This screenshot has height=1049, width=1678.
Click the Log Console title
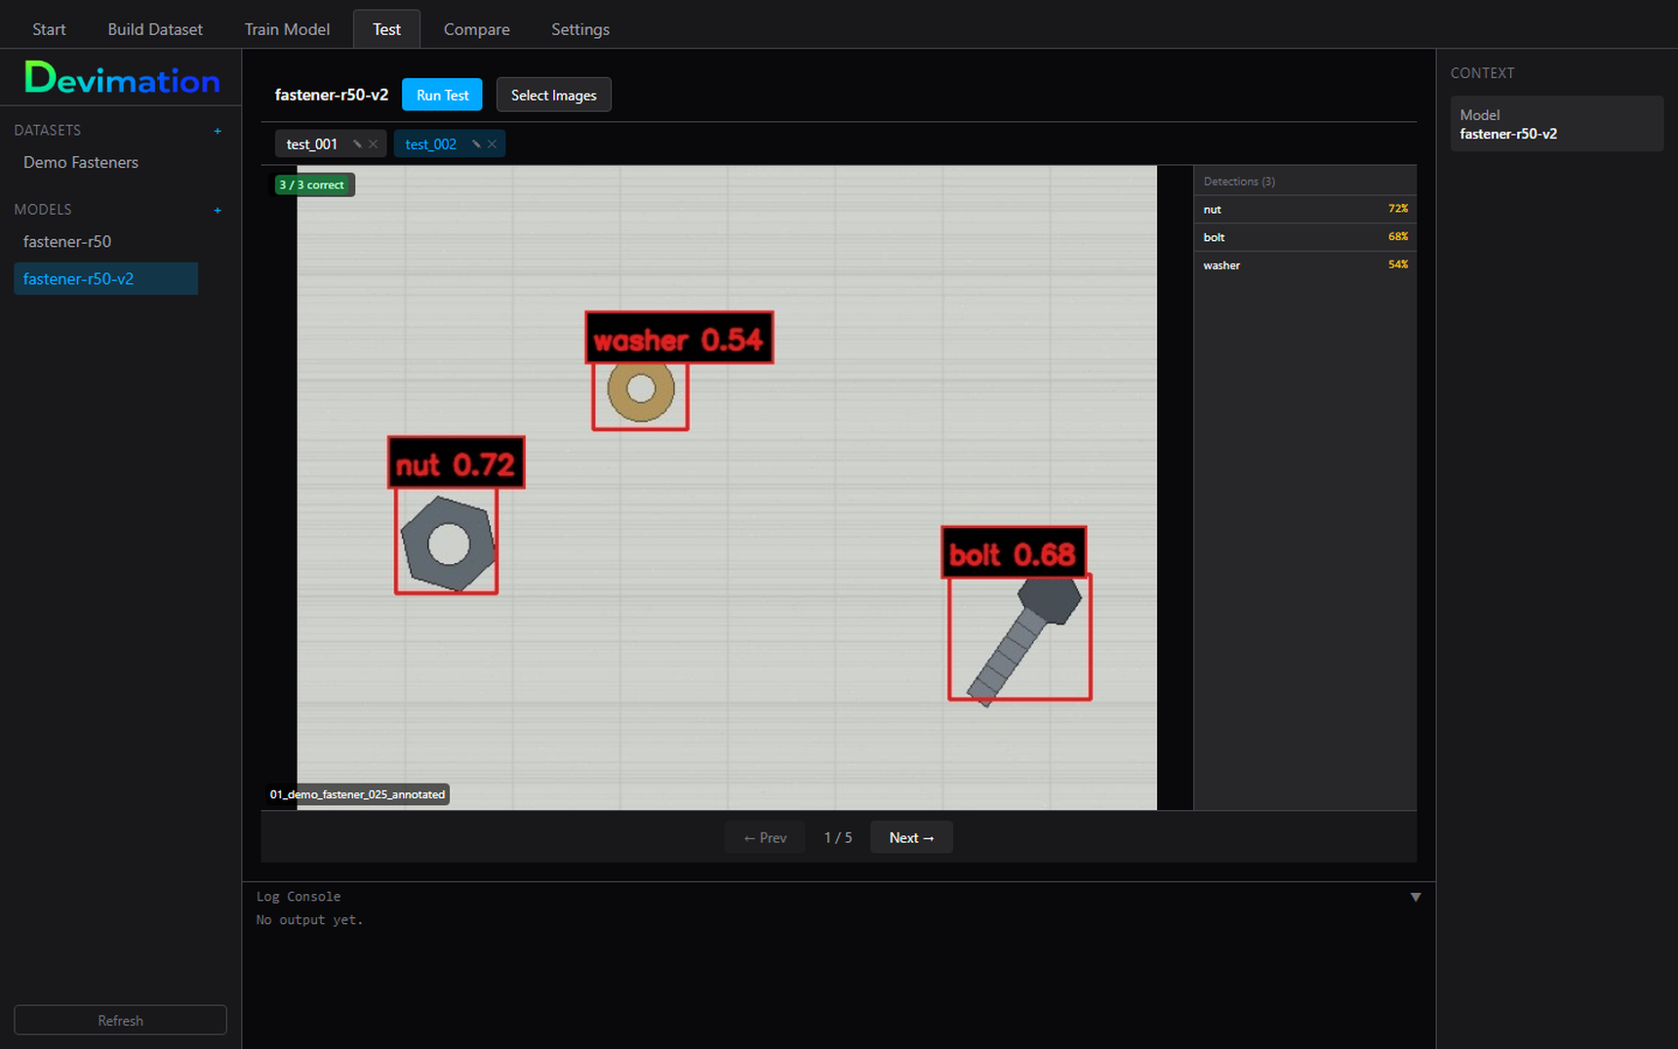[x=299, y=897]
